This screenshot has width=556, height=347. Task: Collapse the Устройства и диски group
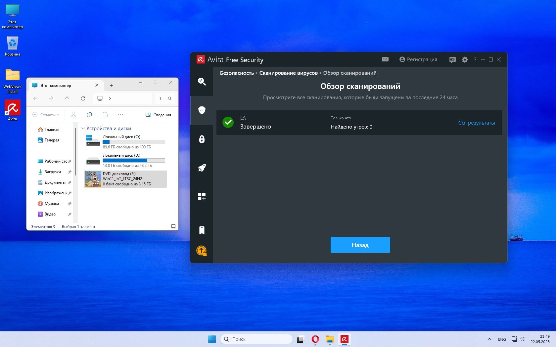(83, 129)
